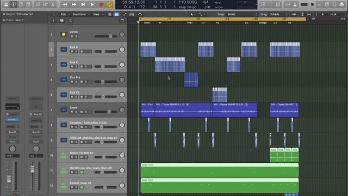The height and width of the screenshot is (196, 348).
Task: Click the waveform vertical zoom icon
Action: click(x=294, y=15)
